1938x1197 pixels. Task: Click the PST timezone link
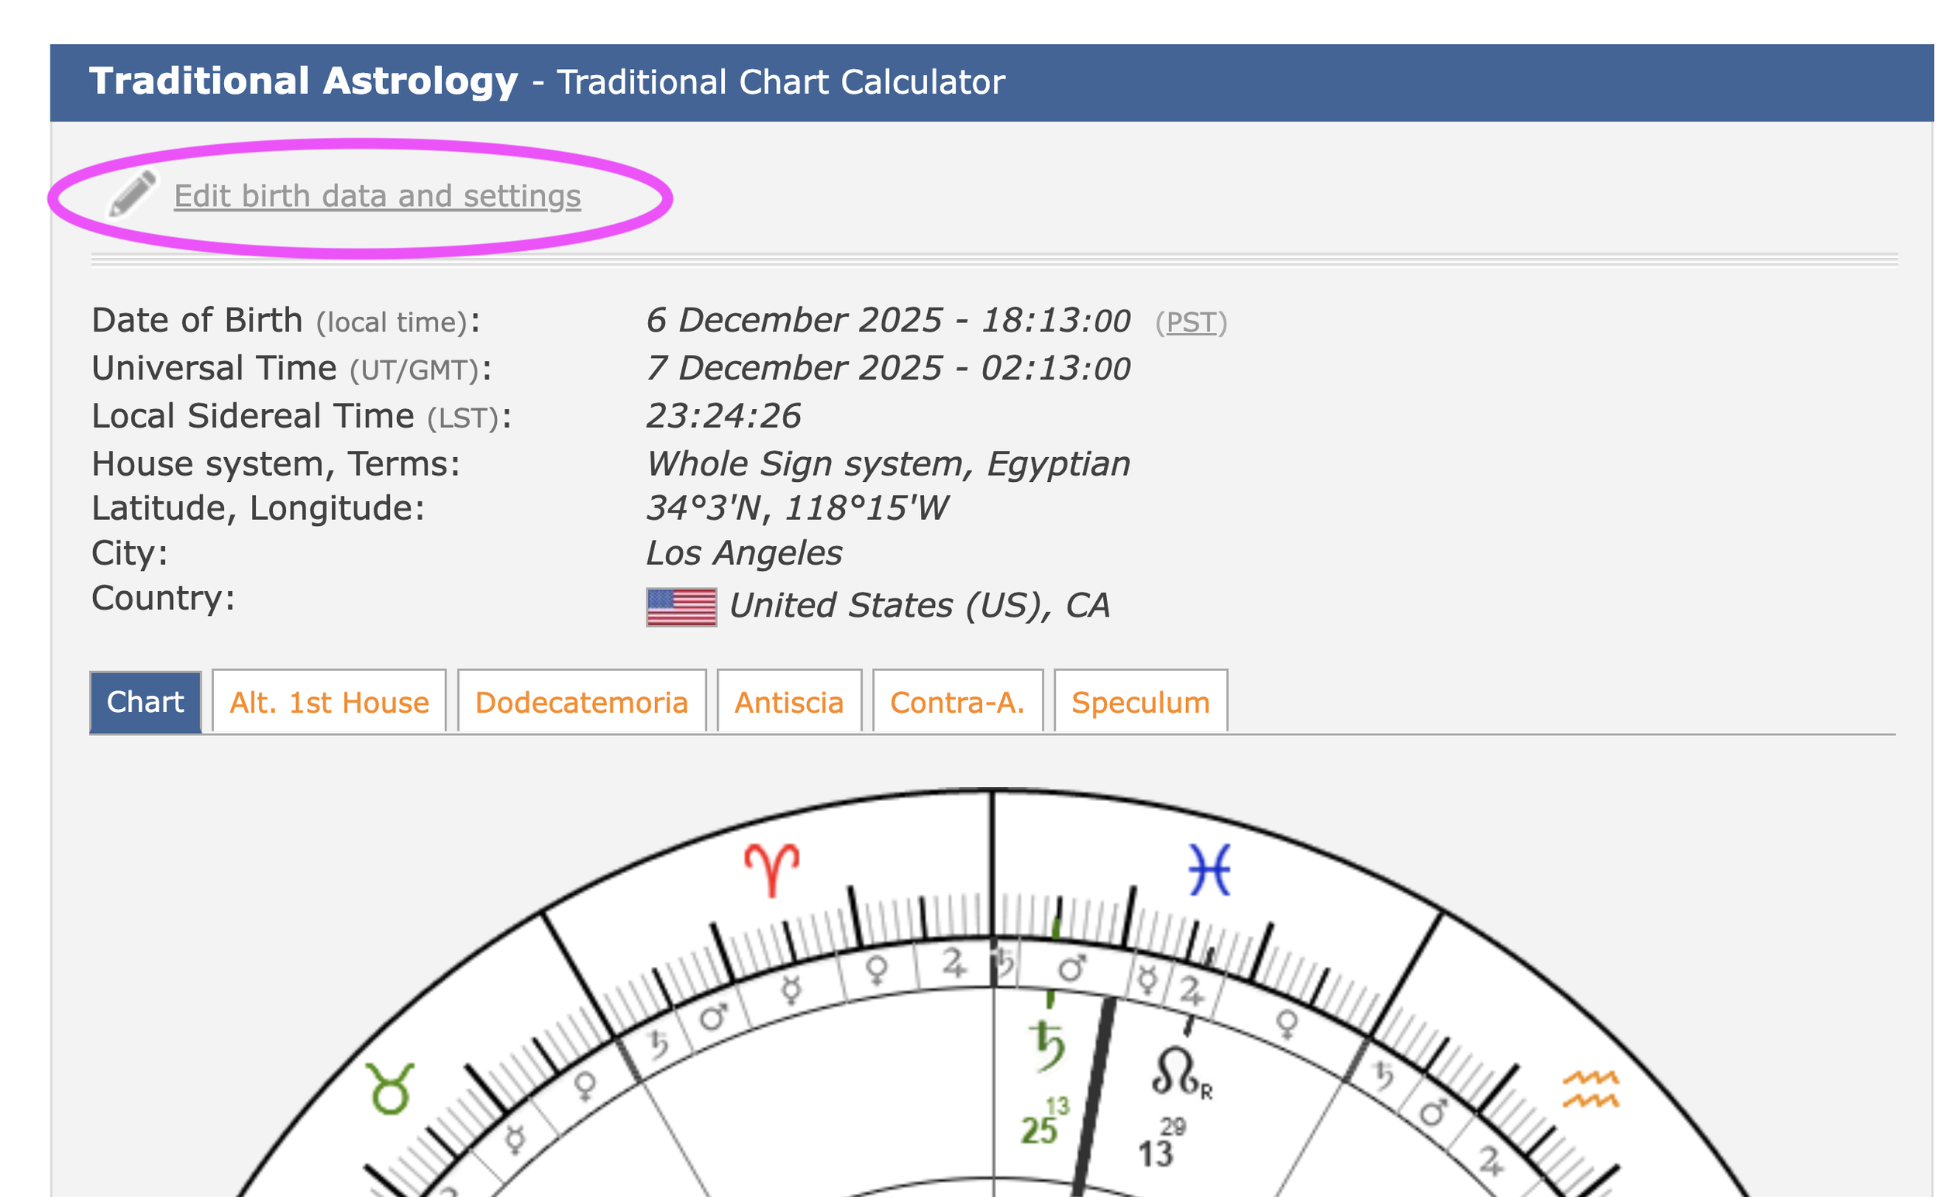(1191, 323)
